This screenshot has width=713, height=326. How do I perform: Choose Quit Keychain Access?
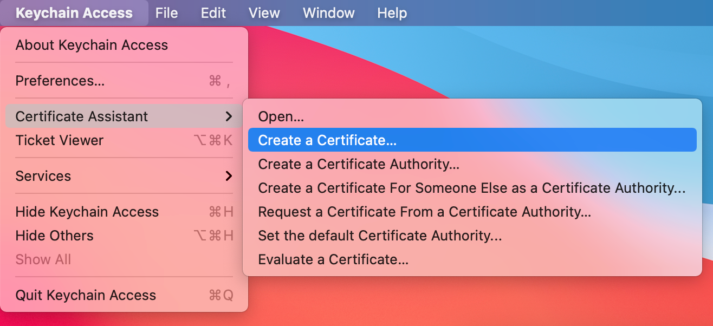click(124, 295)
